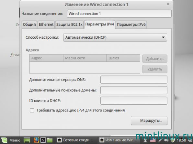This screenshot has height=144, width=193.
Task: Open the Linux Mint Меню button
Action: click(11, 140)
